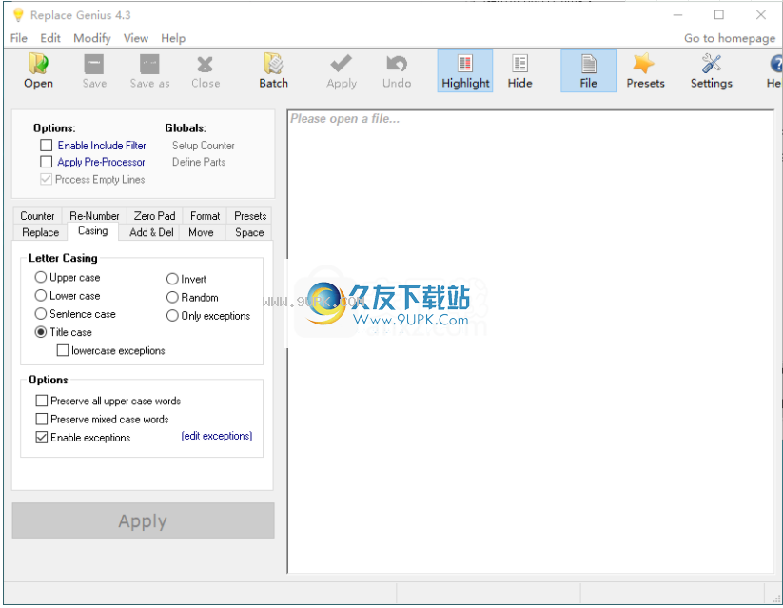Select the Random casing option
Screen dimensions: 783x608
[172, 297]
